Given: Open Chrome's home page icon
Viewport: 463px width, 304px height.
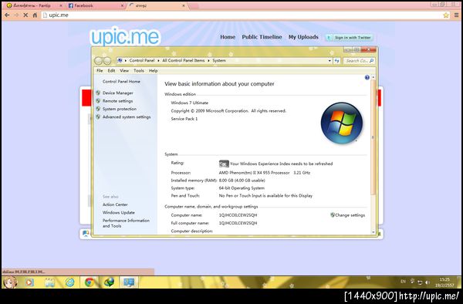Looking at the screenshot, I should click(35, 15).
